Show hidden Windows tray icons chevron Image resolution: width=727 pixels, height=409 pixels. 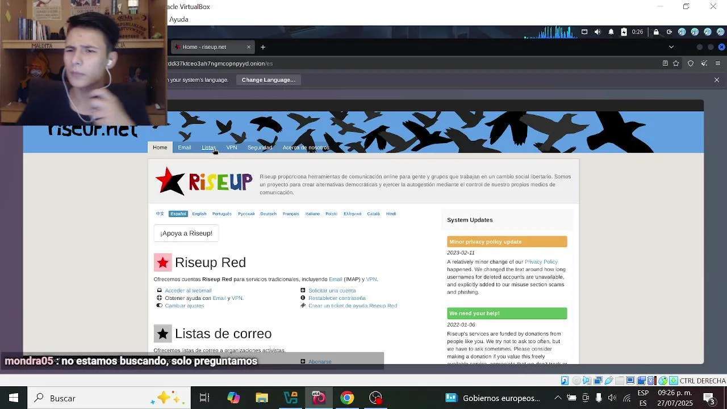[x=558, y=398]
